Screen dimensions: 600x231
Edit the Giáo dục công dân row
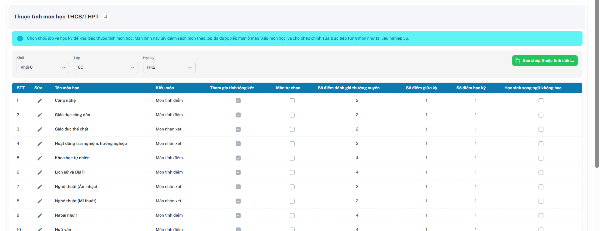[40, 115]
